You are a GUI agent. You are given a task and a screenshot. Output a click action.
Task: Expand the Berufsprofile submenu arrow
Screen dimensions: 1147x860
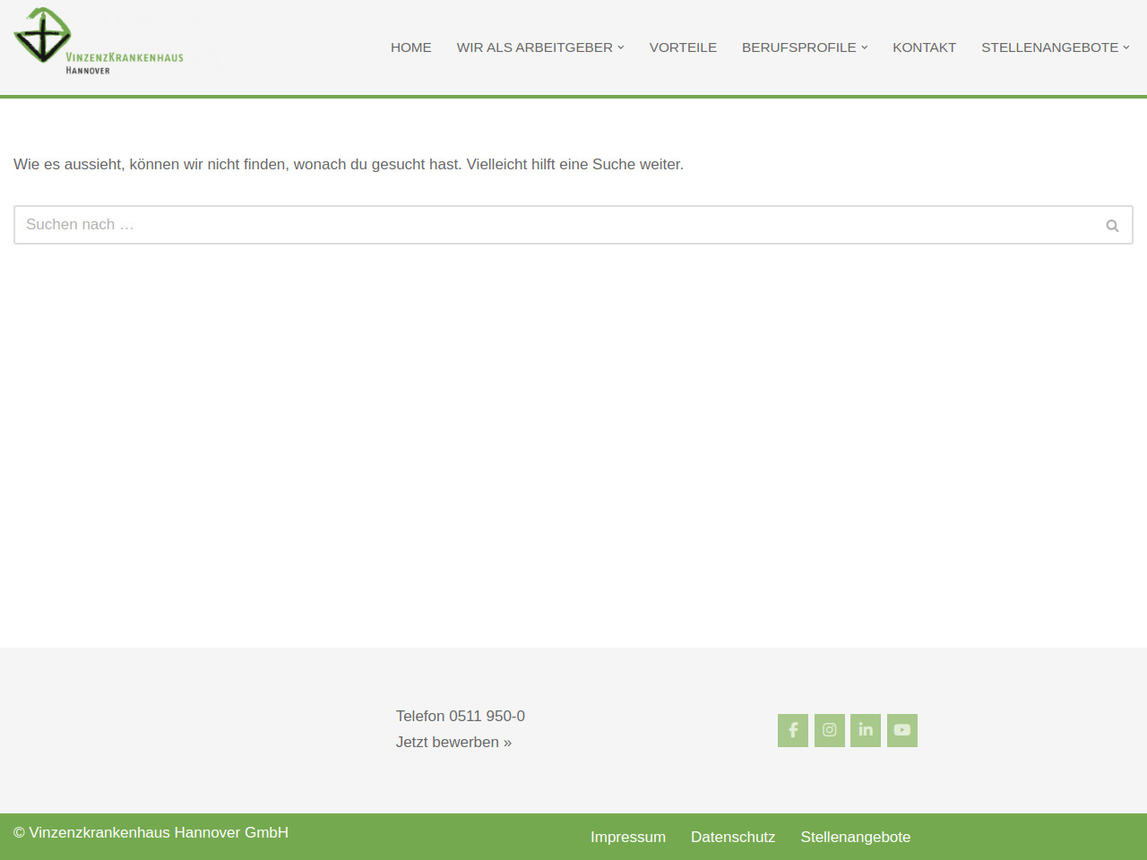tap(865, 47)
